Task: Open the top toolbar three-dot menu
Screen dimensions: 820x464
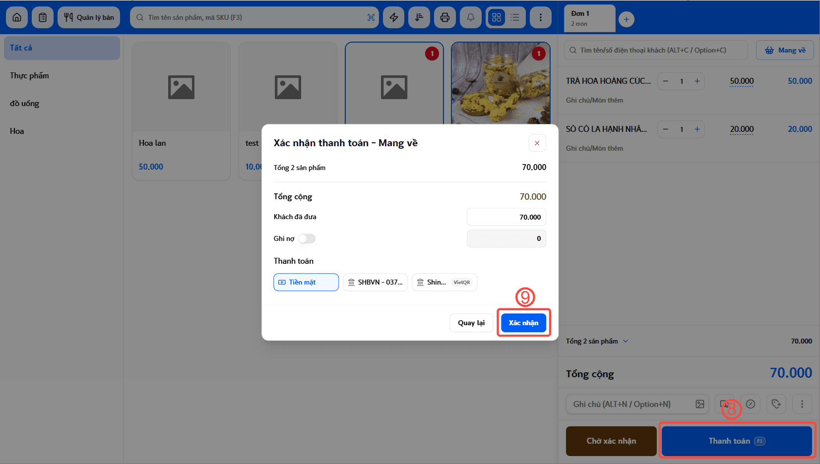Action: point(541,17)
